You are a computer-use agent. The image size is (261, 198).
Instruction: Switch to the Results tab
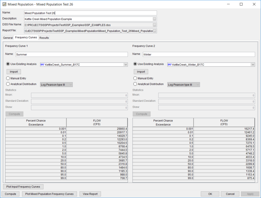[x=44, y=38]
